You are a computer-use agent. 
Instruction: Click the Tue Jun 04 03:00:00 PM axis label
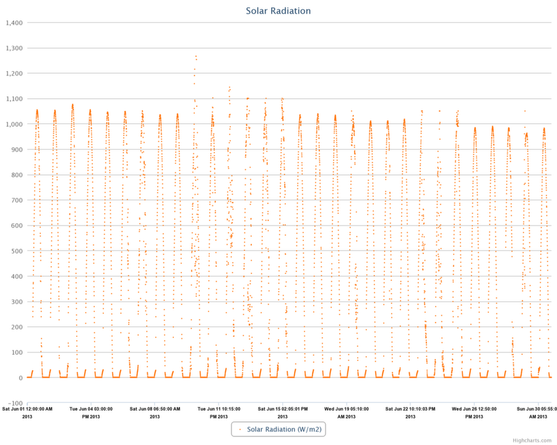[x=91, y=413]
